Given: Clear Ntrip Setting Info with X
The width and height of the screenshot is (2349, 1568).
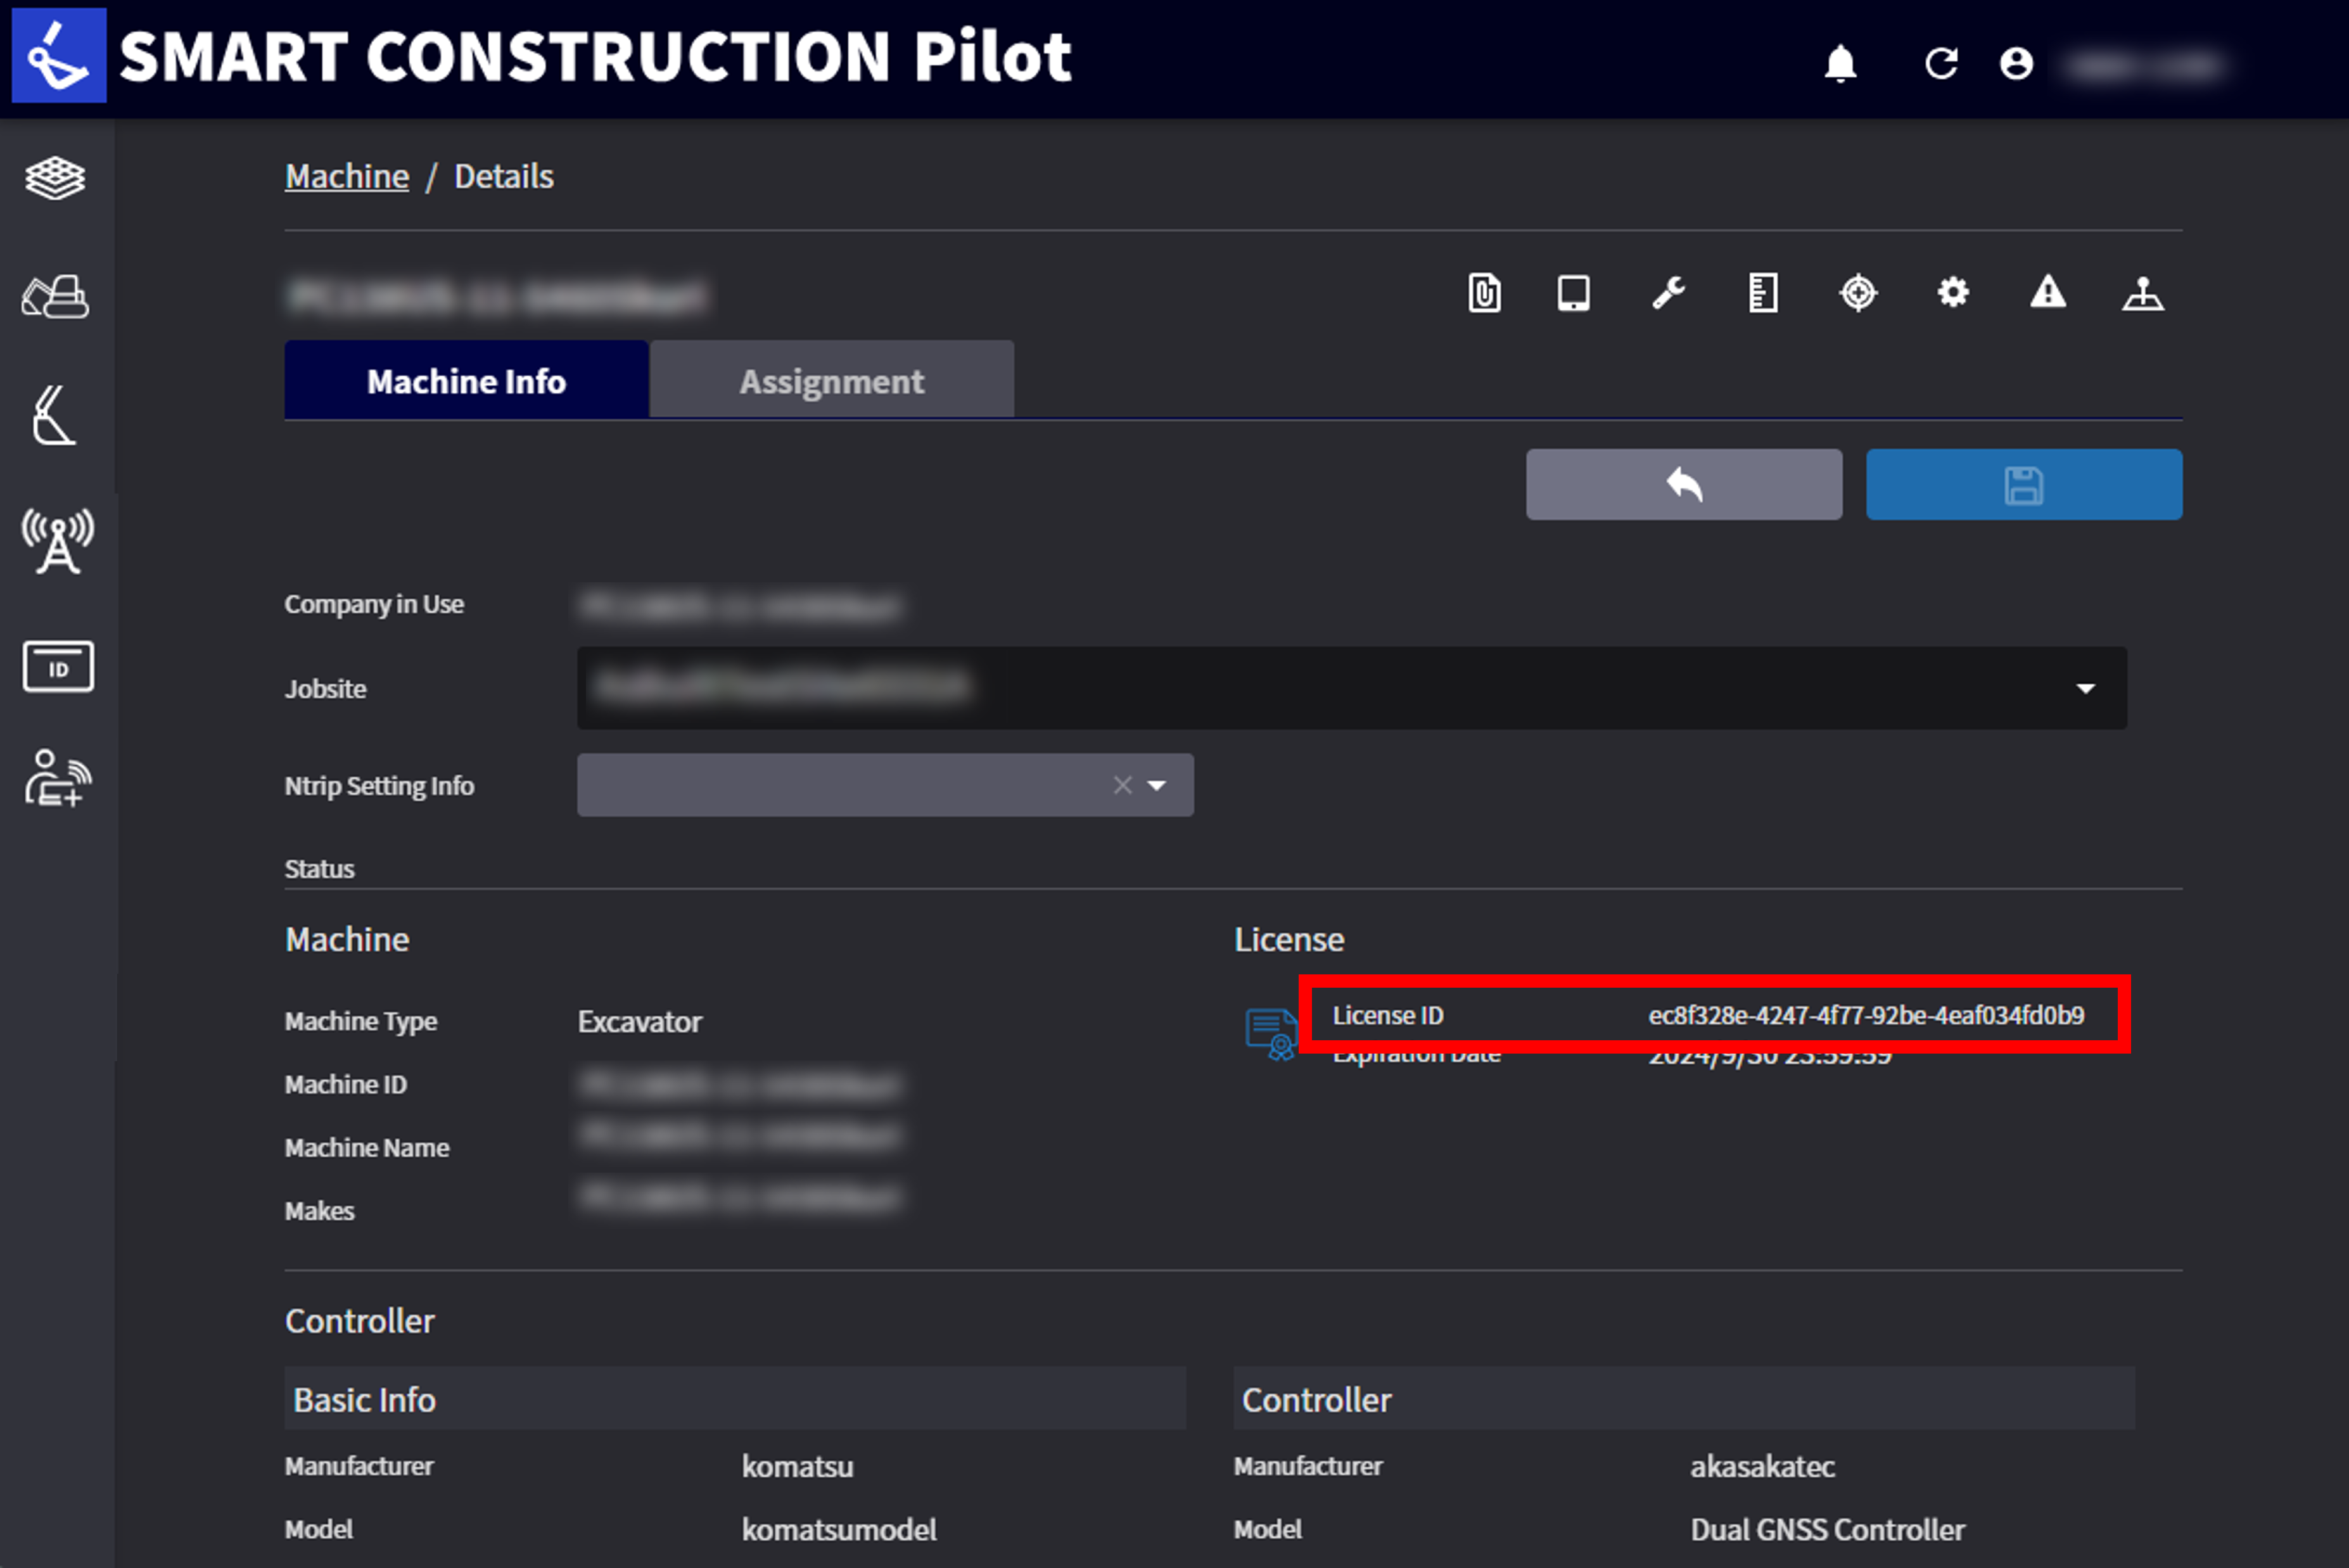Looking at the screenshot, I should (x=1122, y=785).
